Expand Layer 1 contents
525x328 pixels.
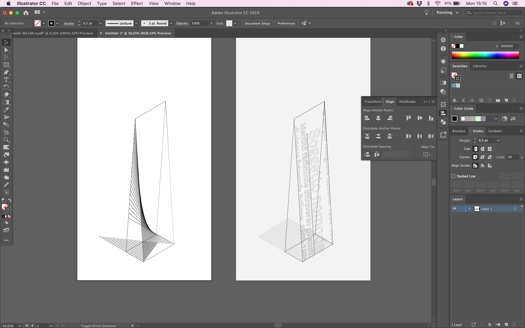(469, 209)
